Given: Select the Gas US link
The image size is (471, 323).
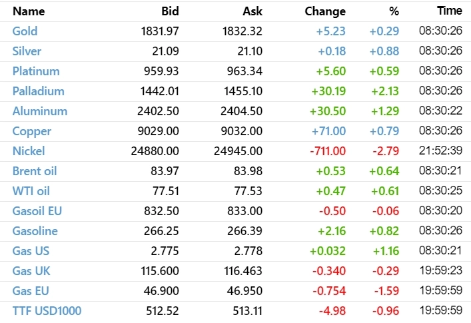Looking at the screenshot, I should (31, 251).
